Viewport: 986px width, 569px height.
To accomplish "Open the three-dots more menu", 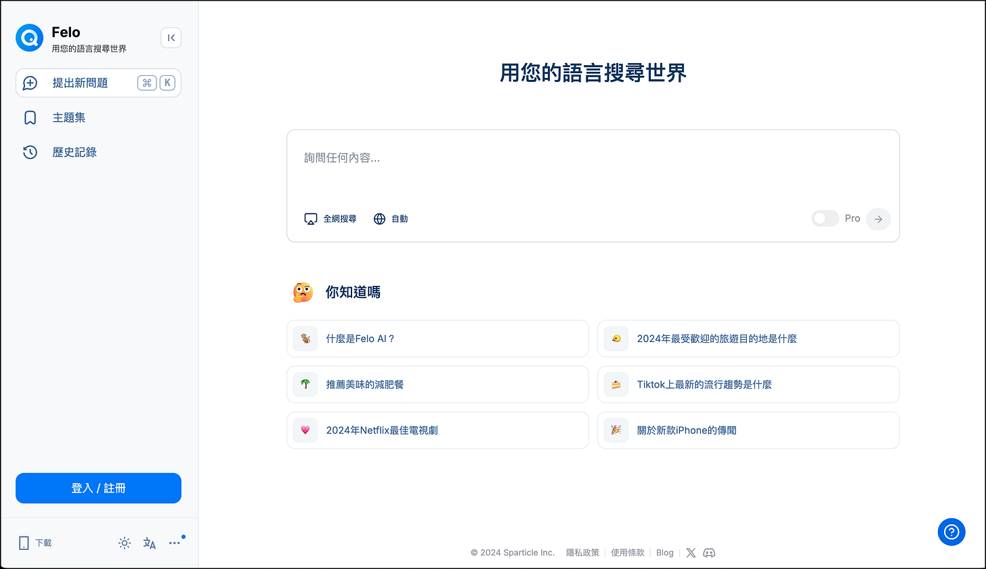I will (x=175, y=543).
